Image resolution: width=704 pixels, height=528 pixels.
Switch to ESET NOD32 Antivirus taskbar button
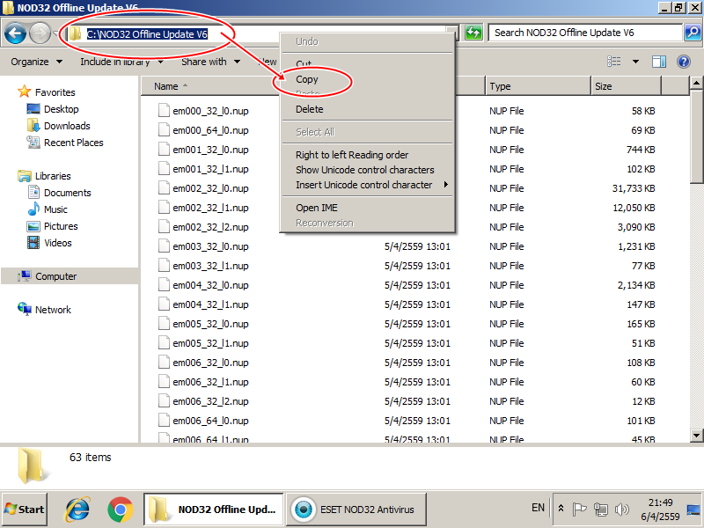pos(356,510)
